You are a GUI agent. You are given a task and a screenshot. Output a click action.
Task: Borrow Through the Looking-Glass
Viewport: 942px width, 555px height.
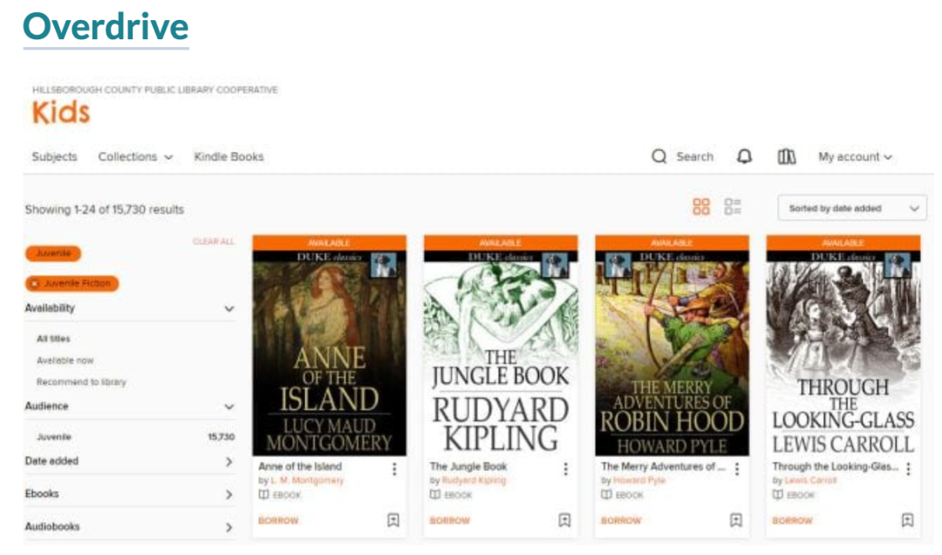(x=792, y=521)
